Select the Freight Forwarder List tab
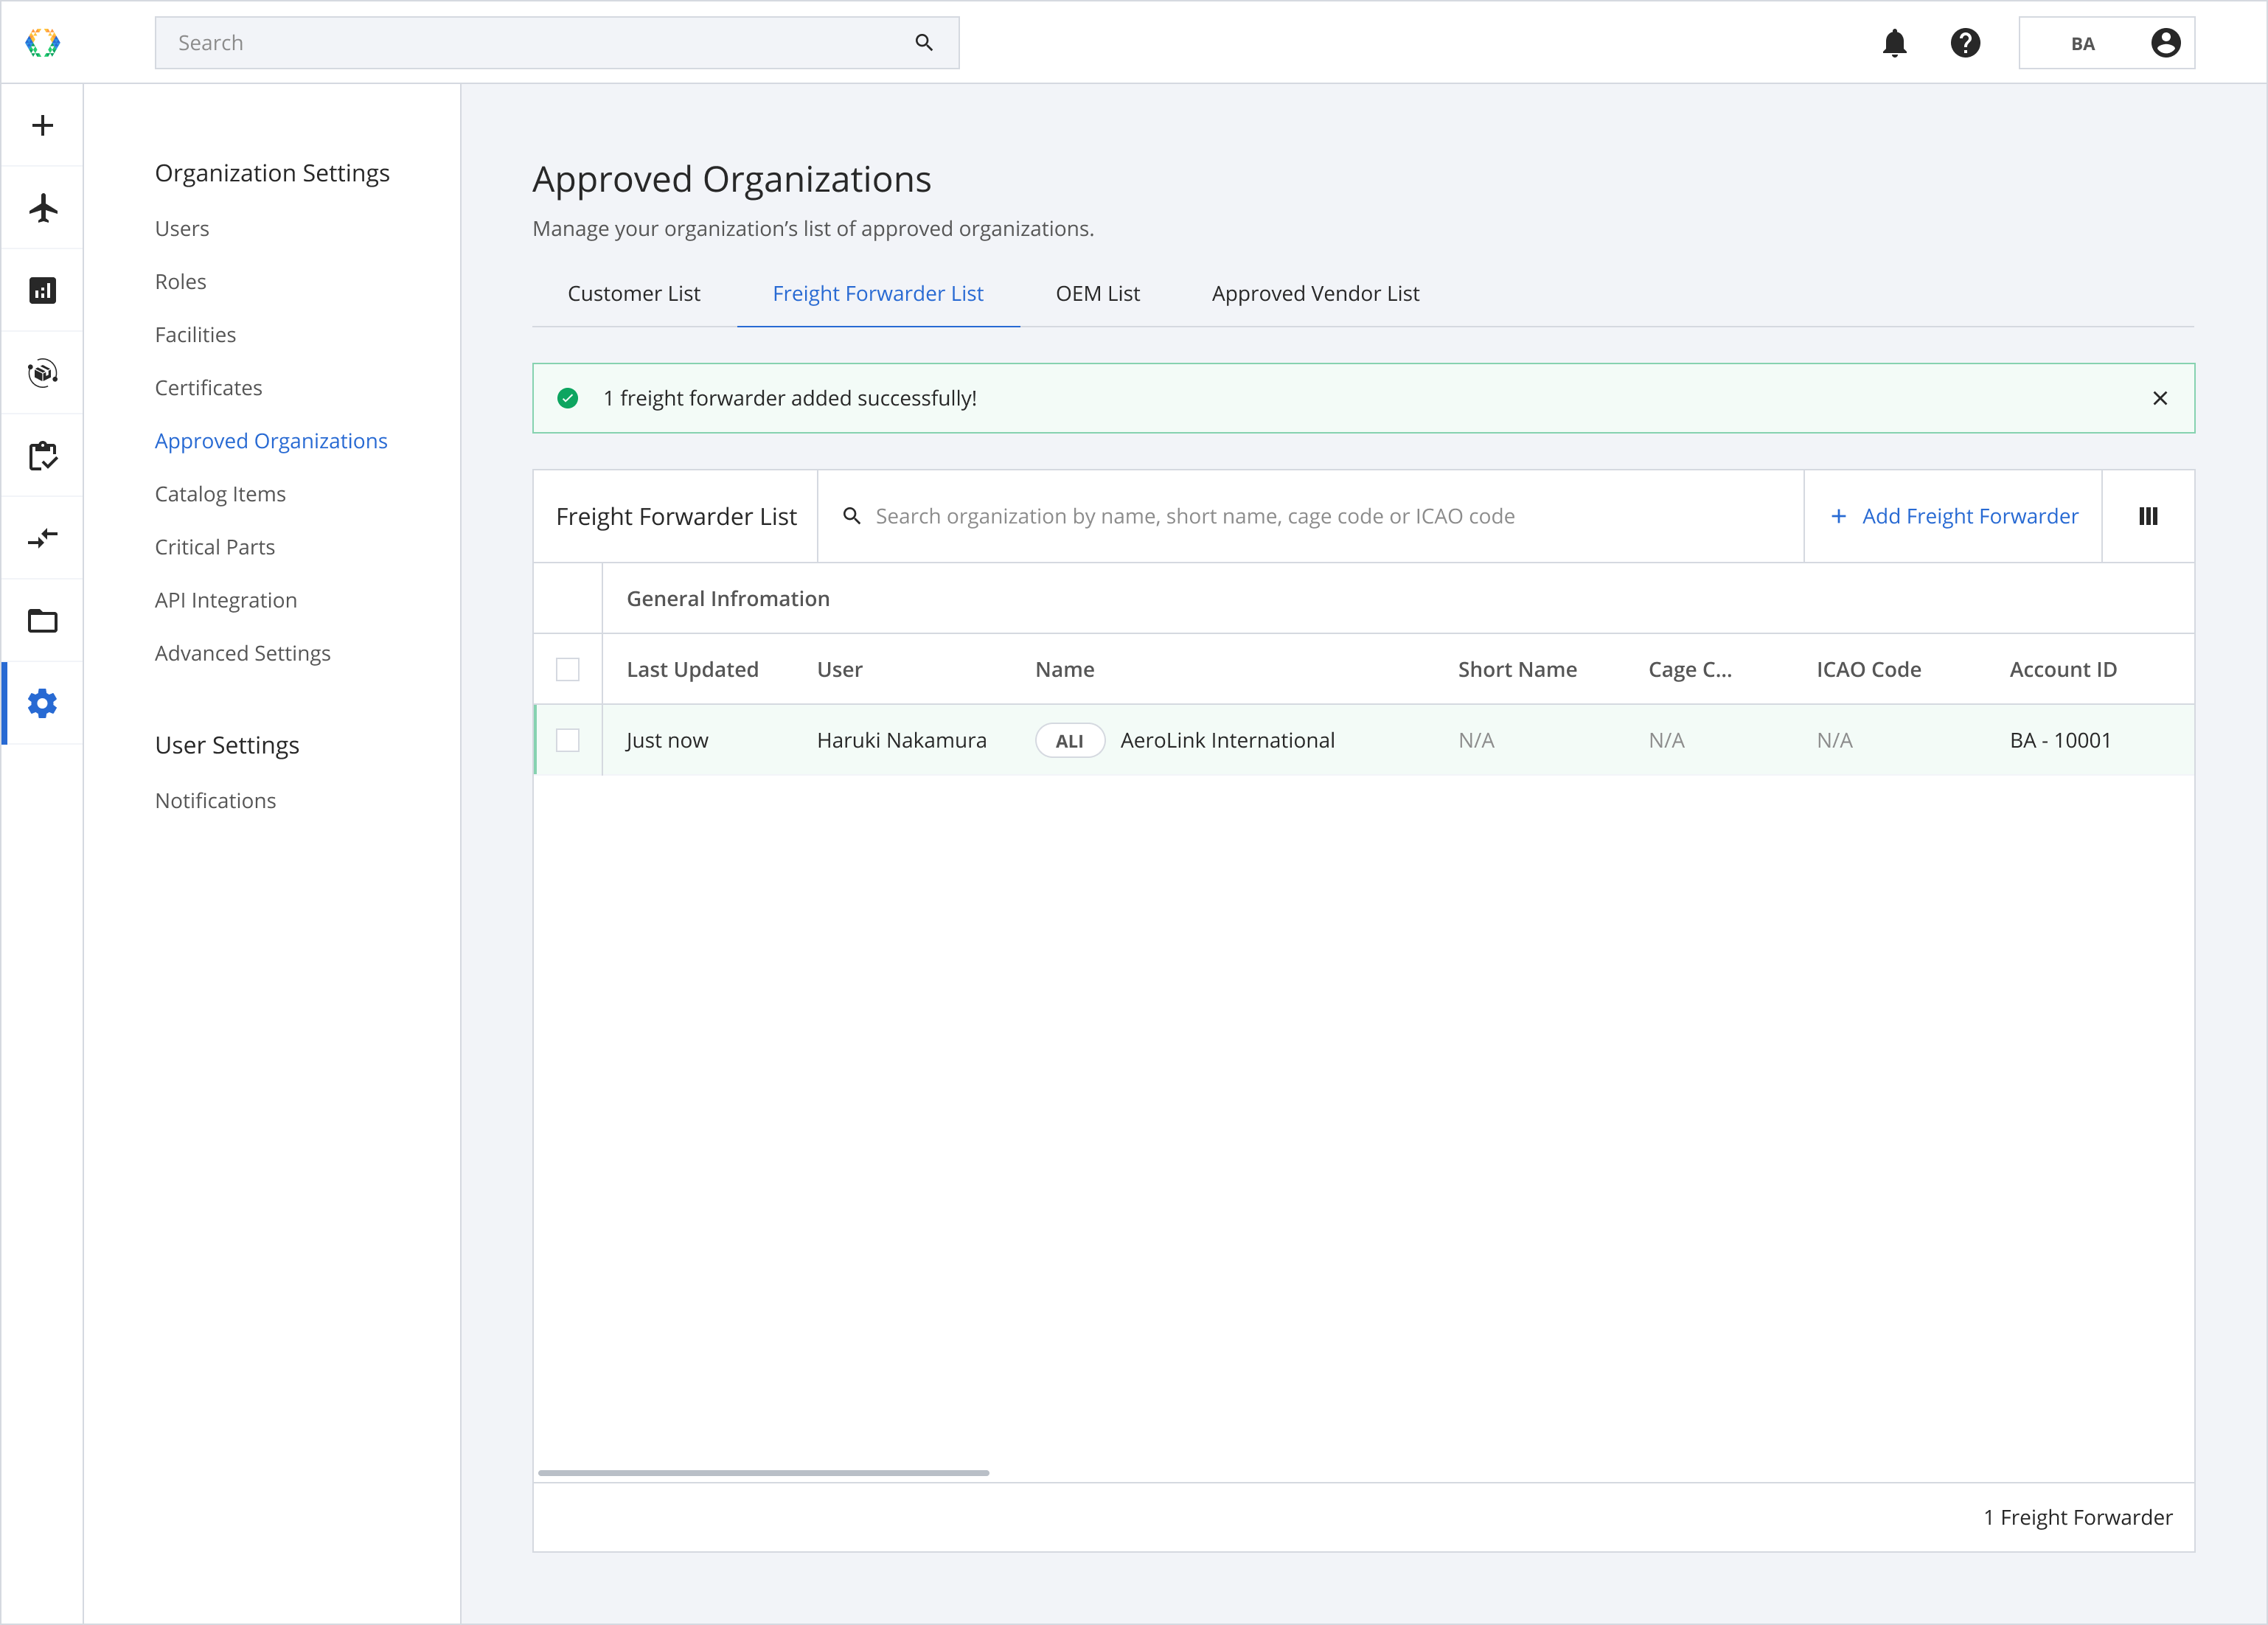Viewport: 2268px width, 1625px height. (878, 293)
